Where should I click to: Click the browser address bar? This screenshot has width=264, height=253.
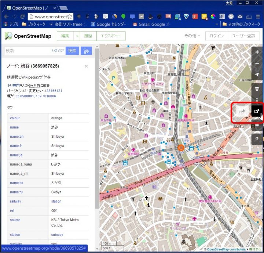click(51, 17)
